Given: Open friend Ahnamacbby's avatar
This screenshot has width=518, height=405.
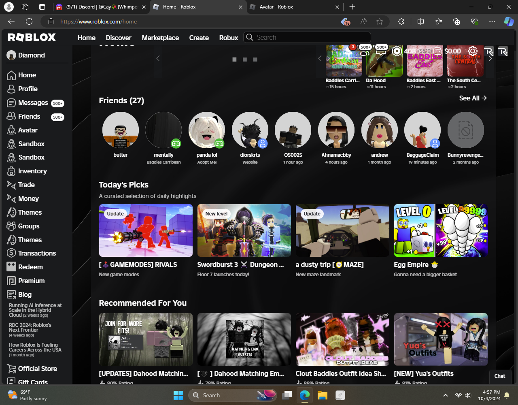Looking at the screenshot, I should click(x=336, y=130).
